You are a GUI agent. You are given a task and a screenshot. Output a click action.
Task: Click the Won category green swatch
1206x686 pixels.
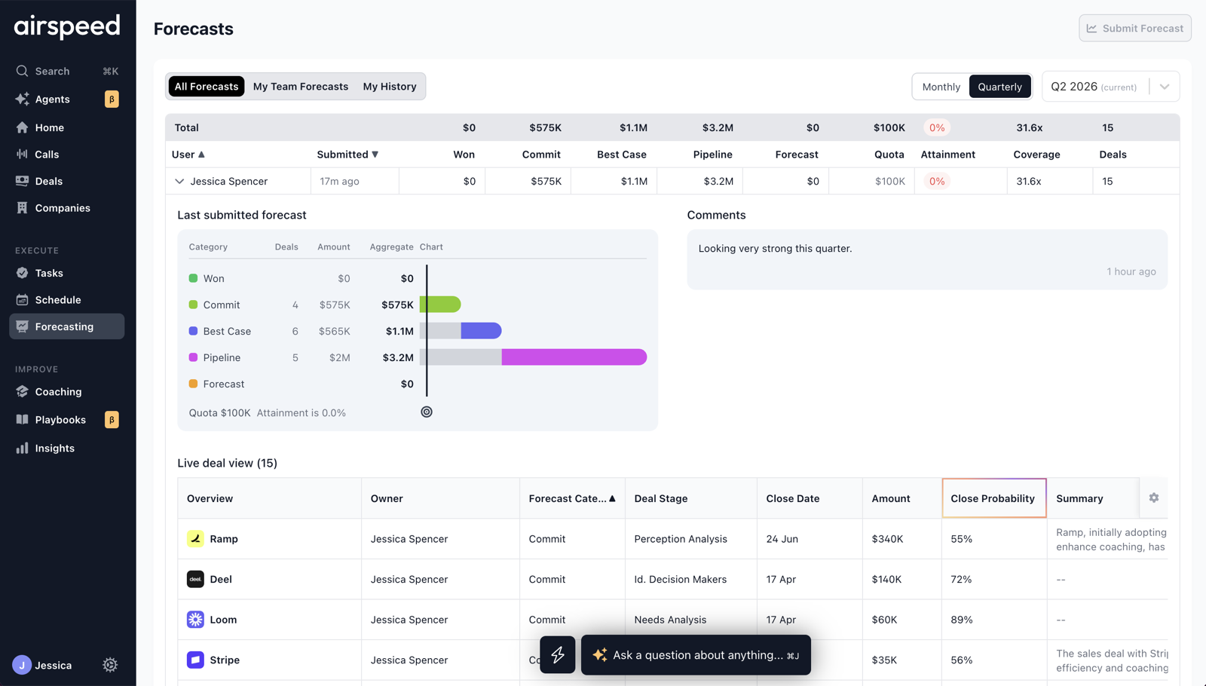point(193,278)
